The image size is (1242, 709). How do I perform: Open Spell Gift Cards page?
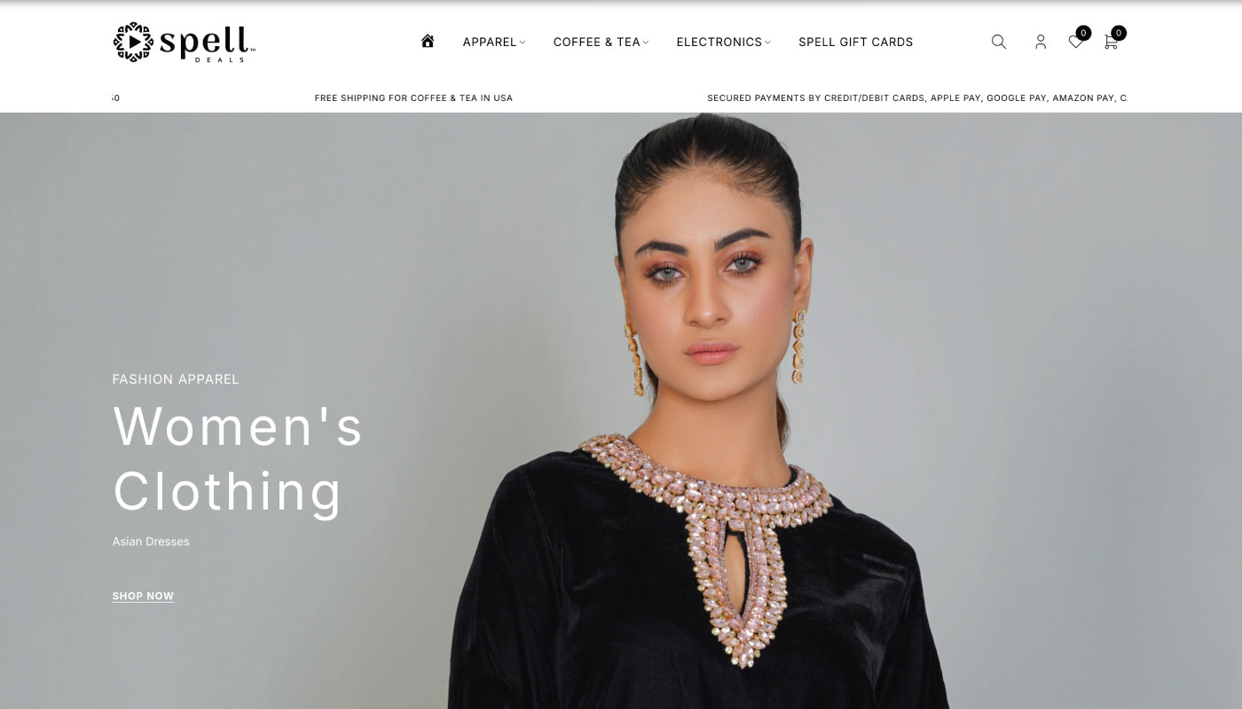(855, 42)
